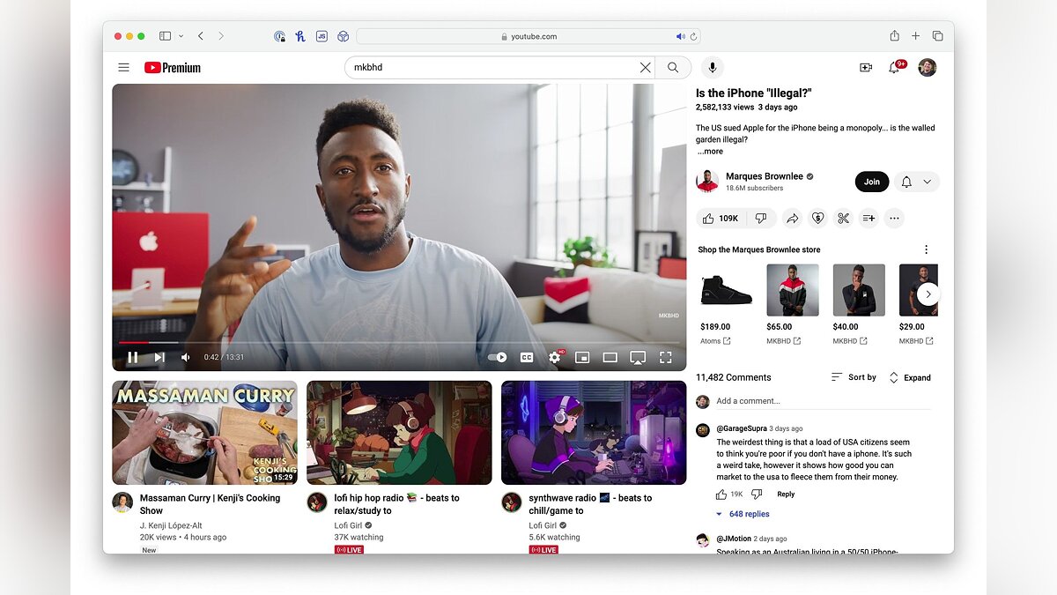1057x595 pixels.
Task: Dislike the iPhone video
Action: [761, 218]
